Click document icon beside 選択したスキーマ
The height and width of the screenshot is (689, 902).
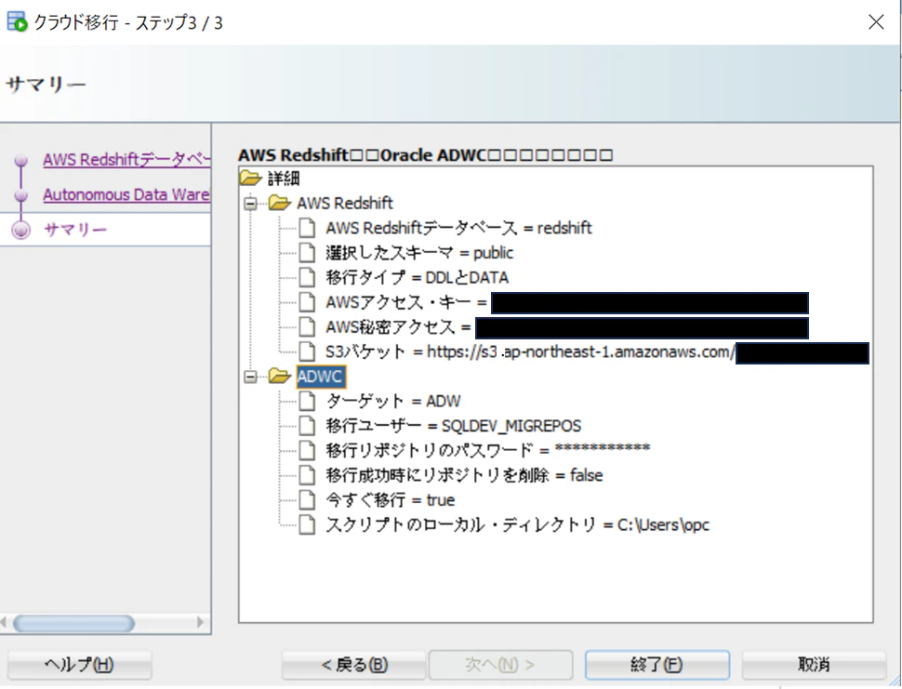click(x=307, y=253)
